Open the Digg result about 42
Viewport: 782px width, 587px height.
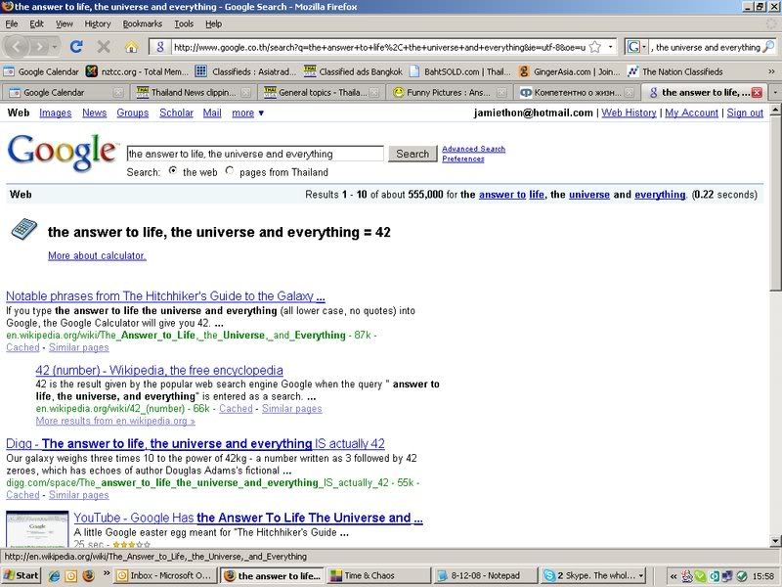point(195,444)
